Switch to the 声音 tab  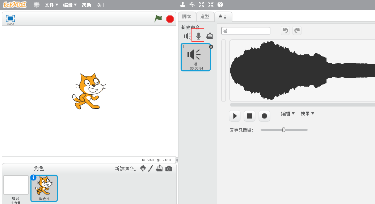point(223,17)
